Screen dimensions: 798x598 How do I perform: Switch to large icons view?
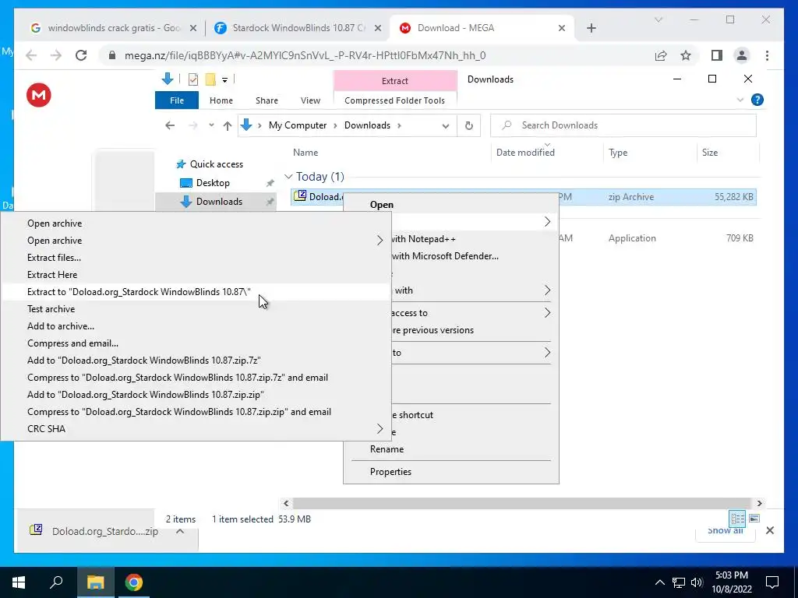pyautogui.click(x=754, y=518)
